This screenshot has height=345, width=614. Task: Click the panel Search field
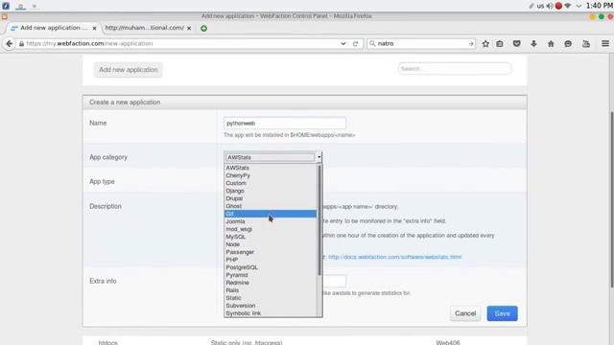point(454,69)
